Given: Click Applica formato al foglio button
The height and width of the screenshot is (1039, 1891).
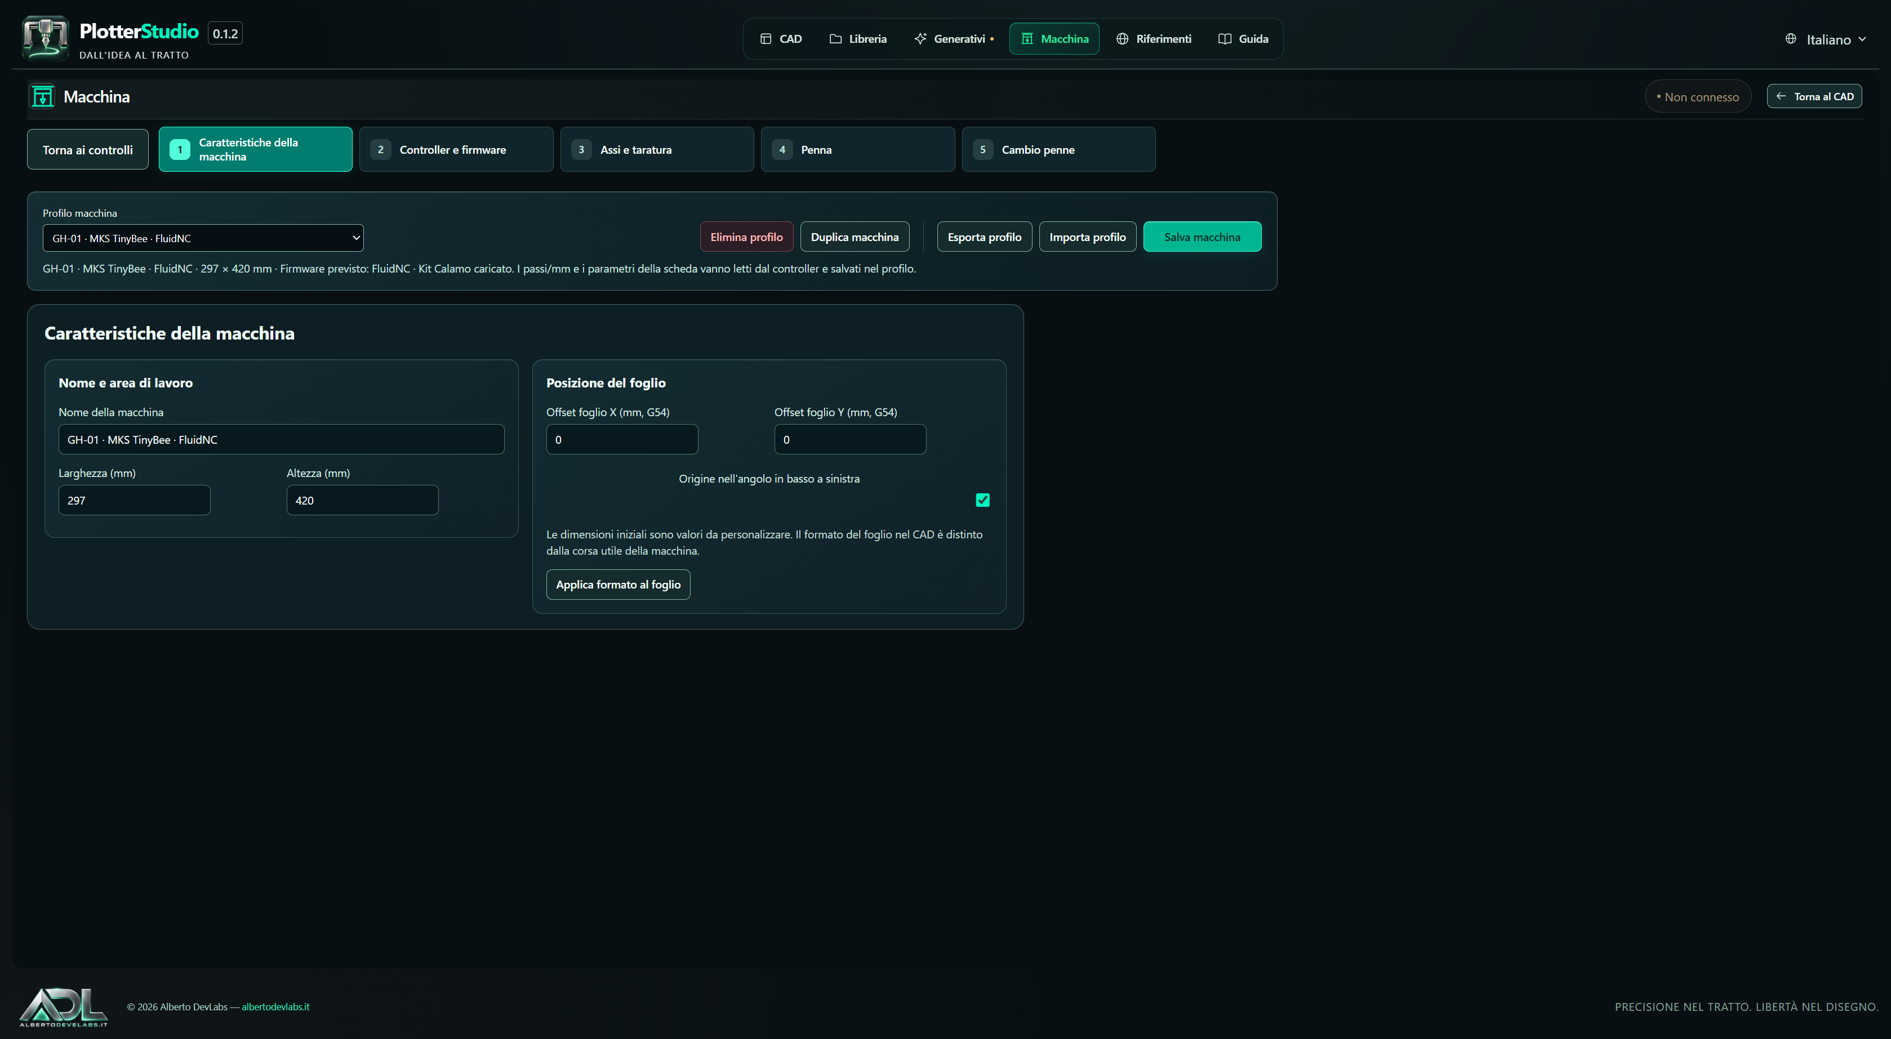Looking at the screenshot, I should [618, 585].
